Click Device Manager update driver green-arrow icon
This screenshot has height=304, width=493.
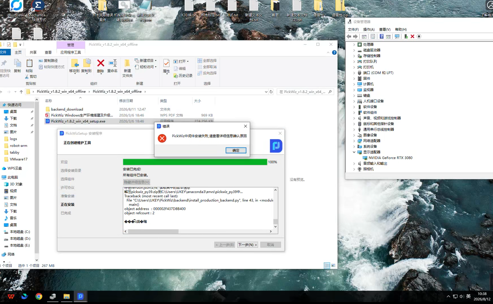[x=406, y=36]
